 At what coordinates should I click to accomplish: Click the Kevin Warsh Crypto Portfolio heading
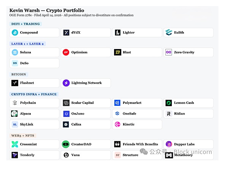[47, 10]
